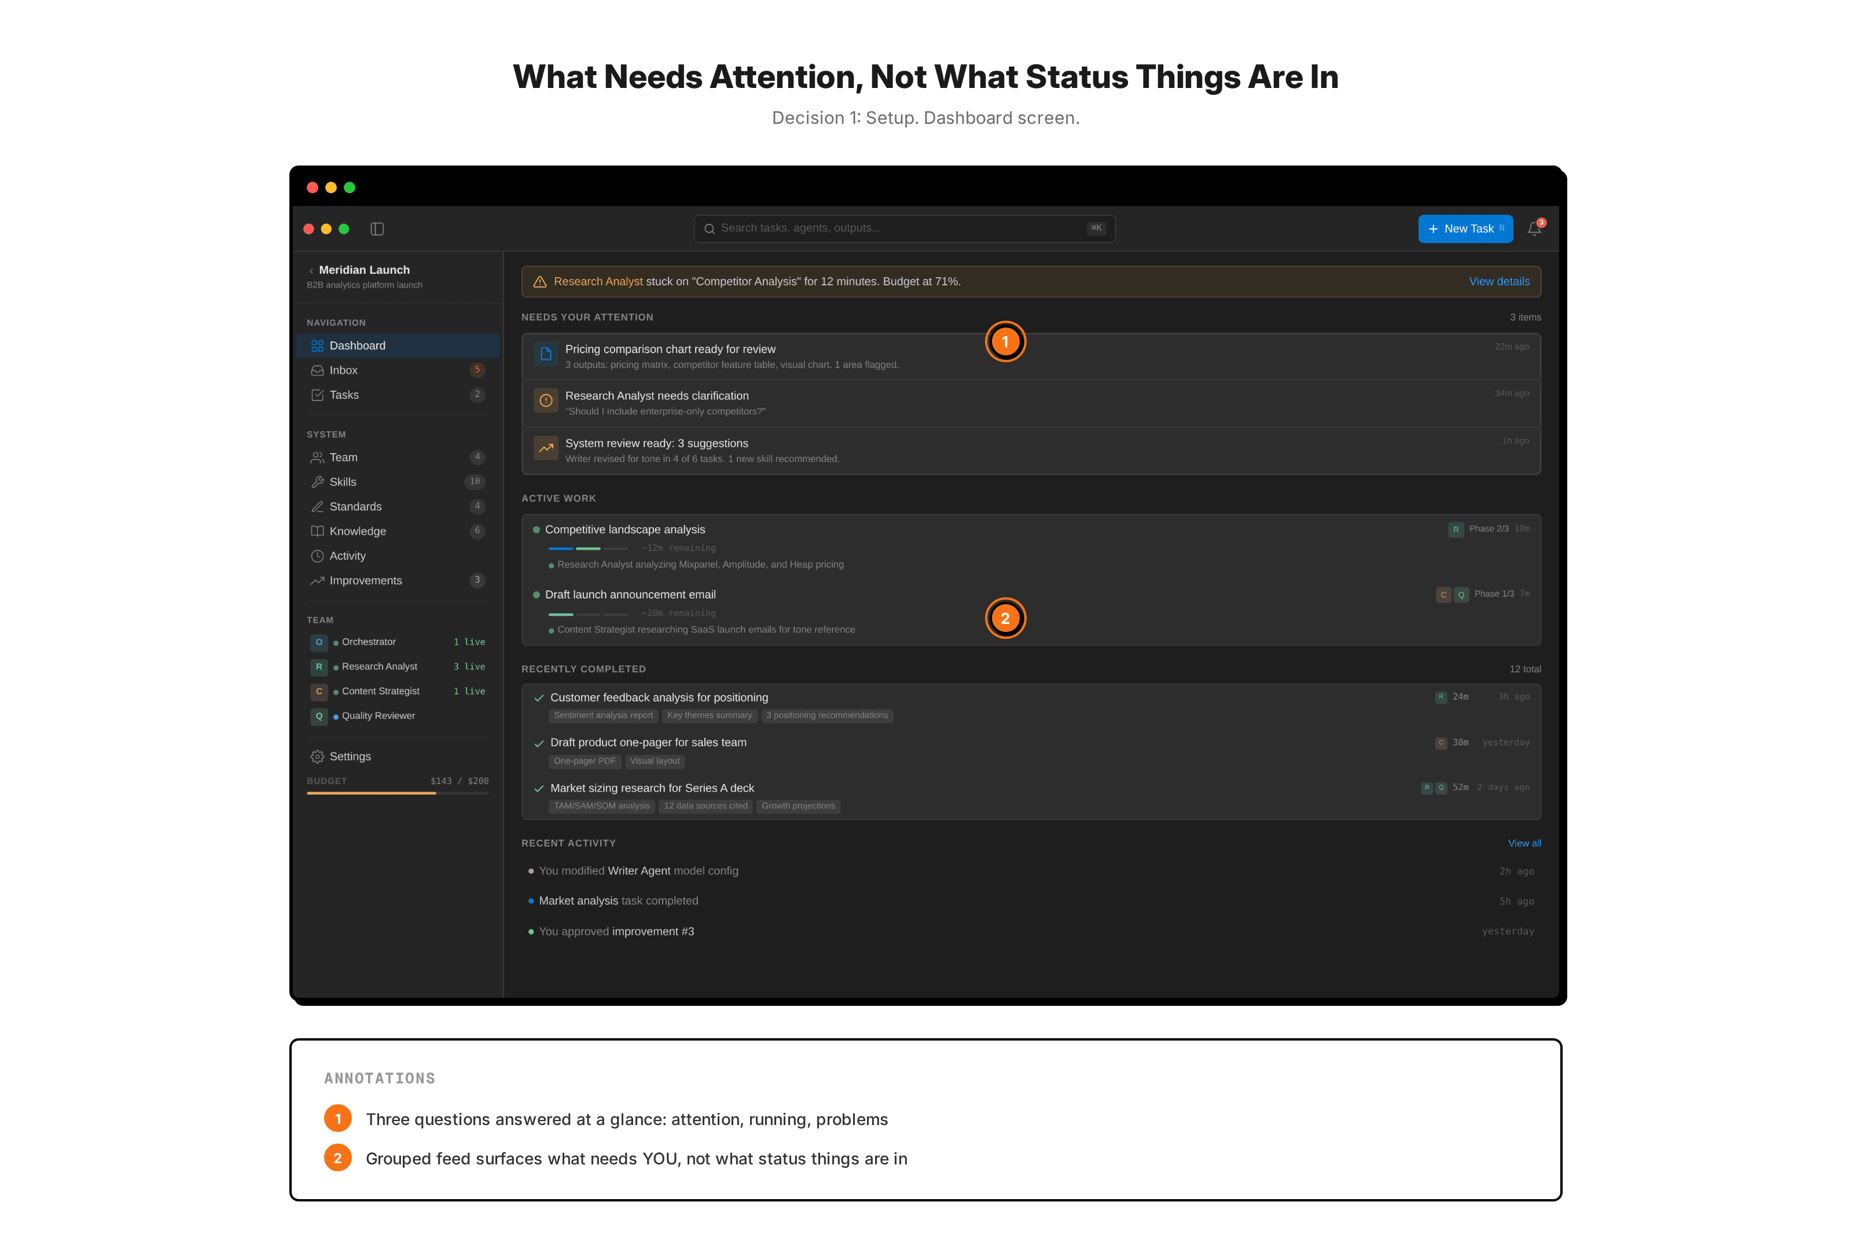1852x1257 pixels.
Task: Click the Knowledge book icon
Action: click(317, 532)
